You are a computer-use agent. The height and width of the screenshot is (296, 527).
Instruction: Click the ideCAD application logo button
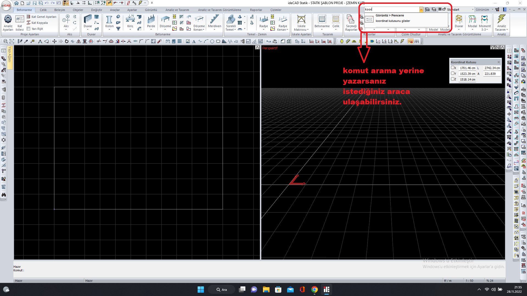coord(6,5)
